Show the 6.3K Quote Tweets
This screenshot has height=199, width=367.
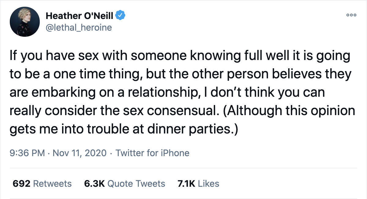click(x=124, y=184)
